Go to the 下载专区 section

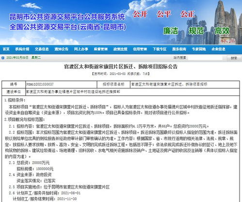160,49
